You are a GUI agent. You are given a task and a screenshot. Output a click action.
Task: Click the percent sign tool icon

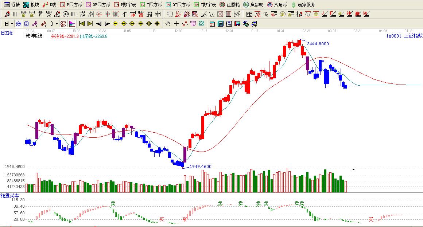tap(266, 14)
